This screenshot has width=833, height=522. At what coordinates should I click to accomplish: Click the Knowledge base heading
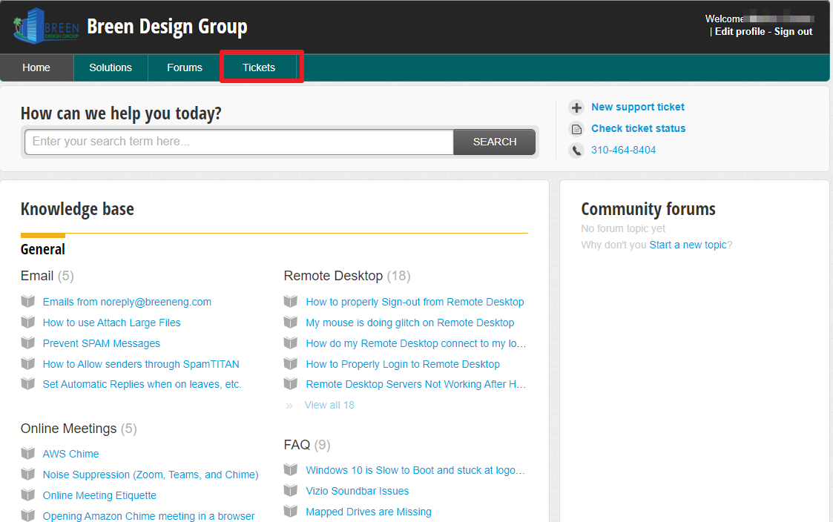77,208
